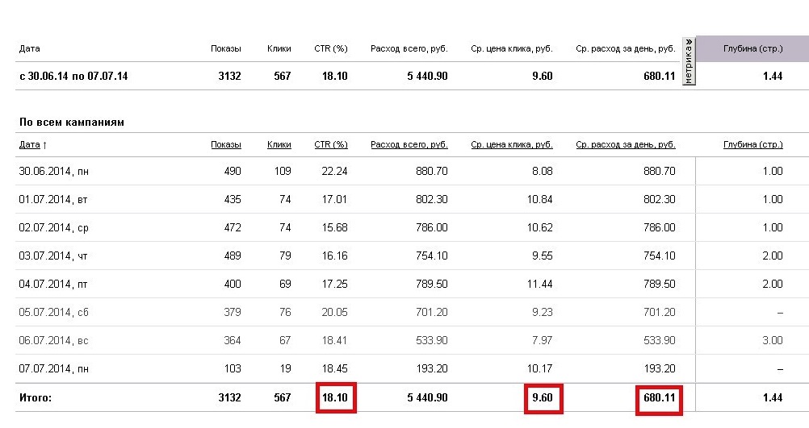Sort by Ср. цена клика link

512,145
